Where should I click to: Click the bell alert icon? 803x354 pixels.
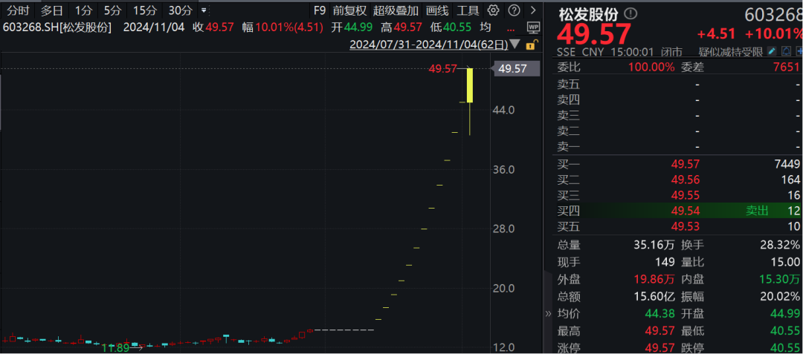coord(785,51)
